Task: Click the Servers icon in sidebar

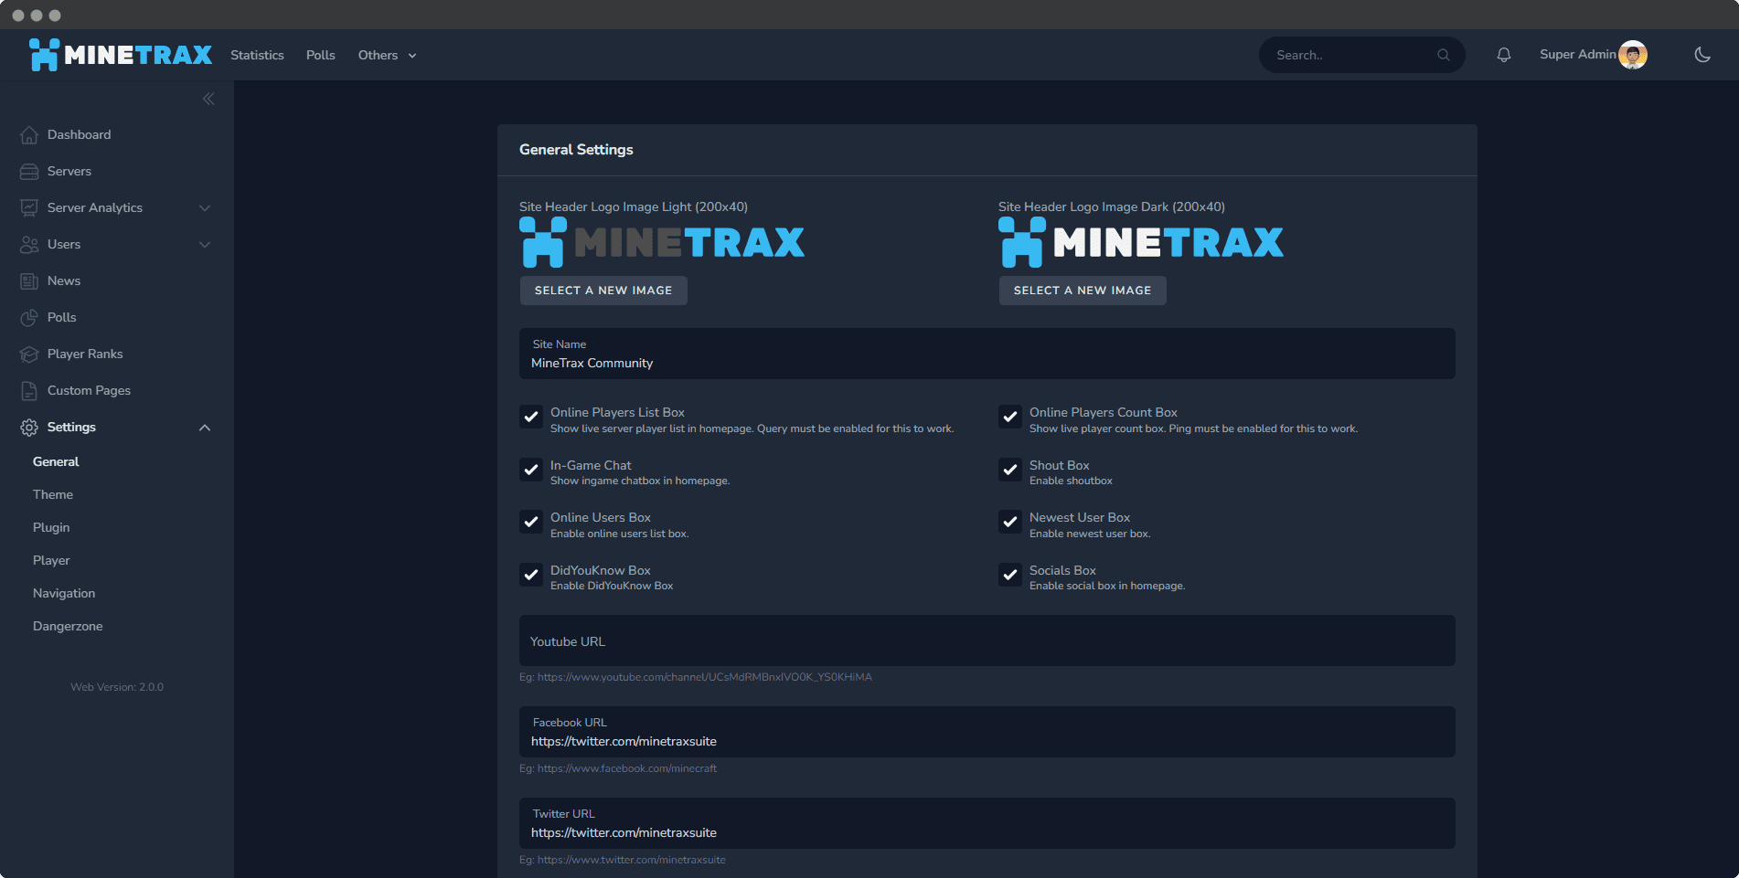Action: [29, 171]
